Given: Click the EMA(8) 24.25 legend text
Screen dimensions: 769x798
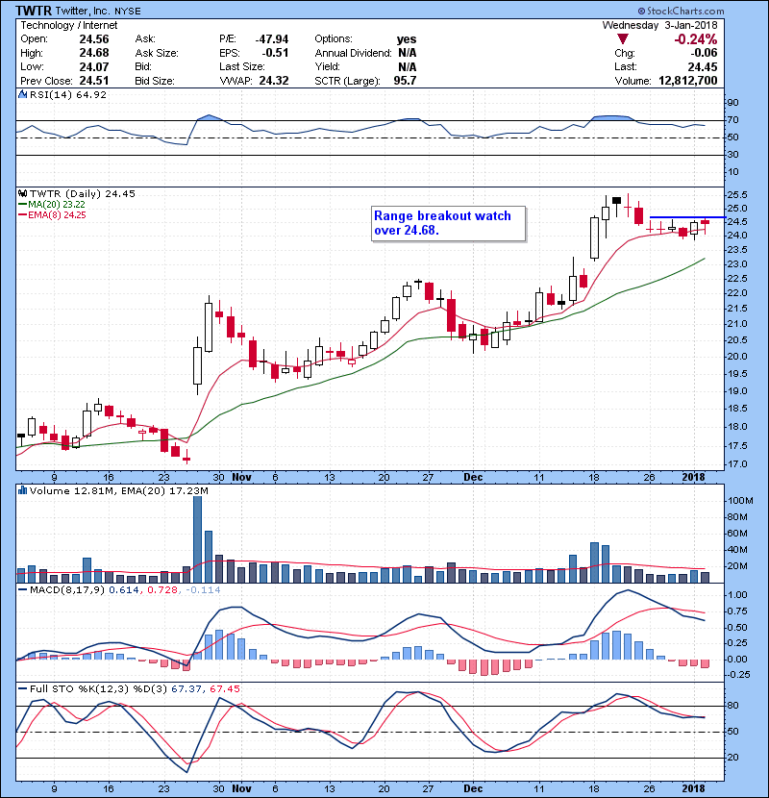Looking at the screenshot, I should pyautogui.click(x=57, y=215).
